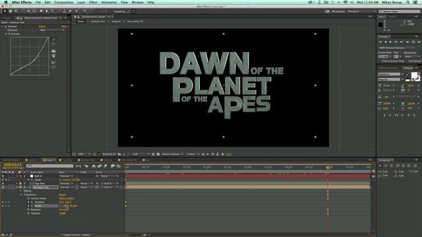This screenshot has width=422, height=237.
Task: Click the Play button in Preview panel
Action: tap(390, 42)
